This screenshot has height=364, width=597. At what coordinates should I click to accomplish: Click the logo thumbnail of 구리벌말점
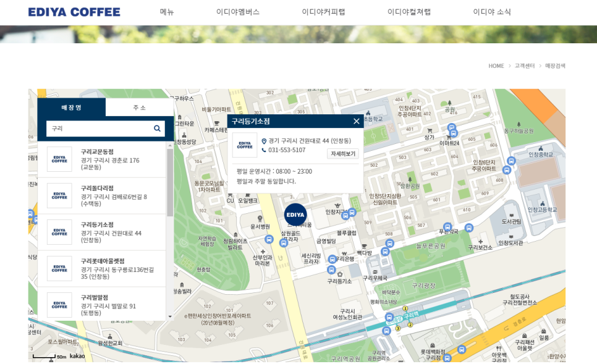(59, 305)
